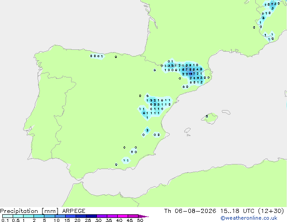Open the weatheronline.co.uk copyright link
The image size is (287, 222).
249,218
